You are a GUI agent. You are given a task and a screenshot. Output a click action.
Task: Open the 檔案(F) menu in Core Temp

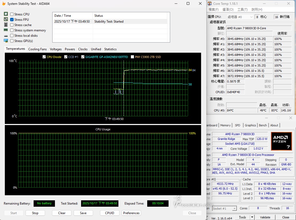[x=214, y=10]
